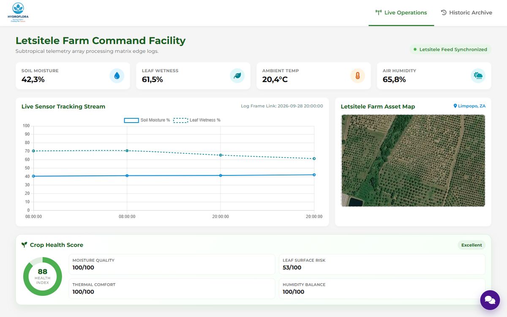
Task: Click the Soil Moisture water drop icon
Action: [x=117, y=76]
